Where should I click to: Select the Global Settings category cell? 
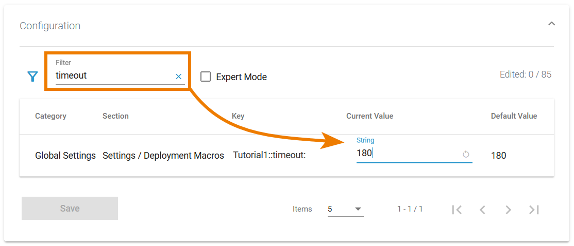click(x=65, y=155)
